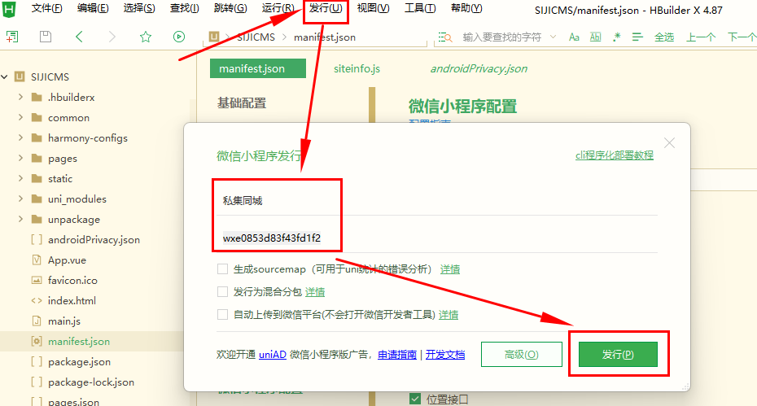757x406 pixels.
Task: Open the 开发文档 link
Action: 445,355
